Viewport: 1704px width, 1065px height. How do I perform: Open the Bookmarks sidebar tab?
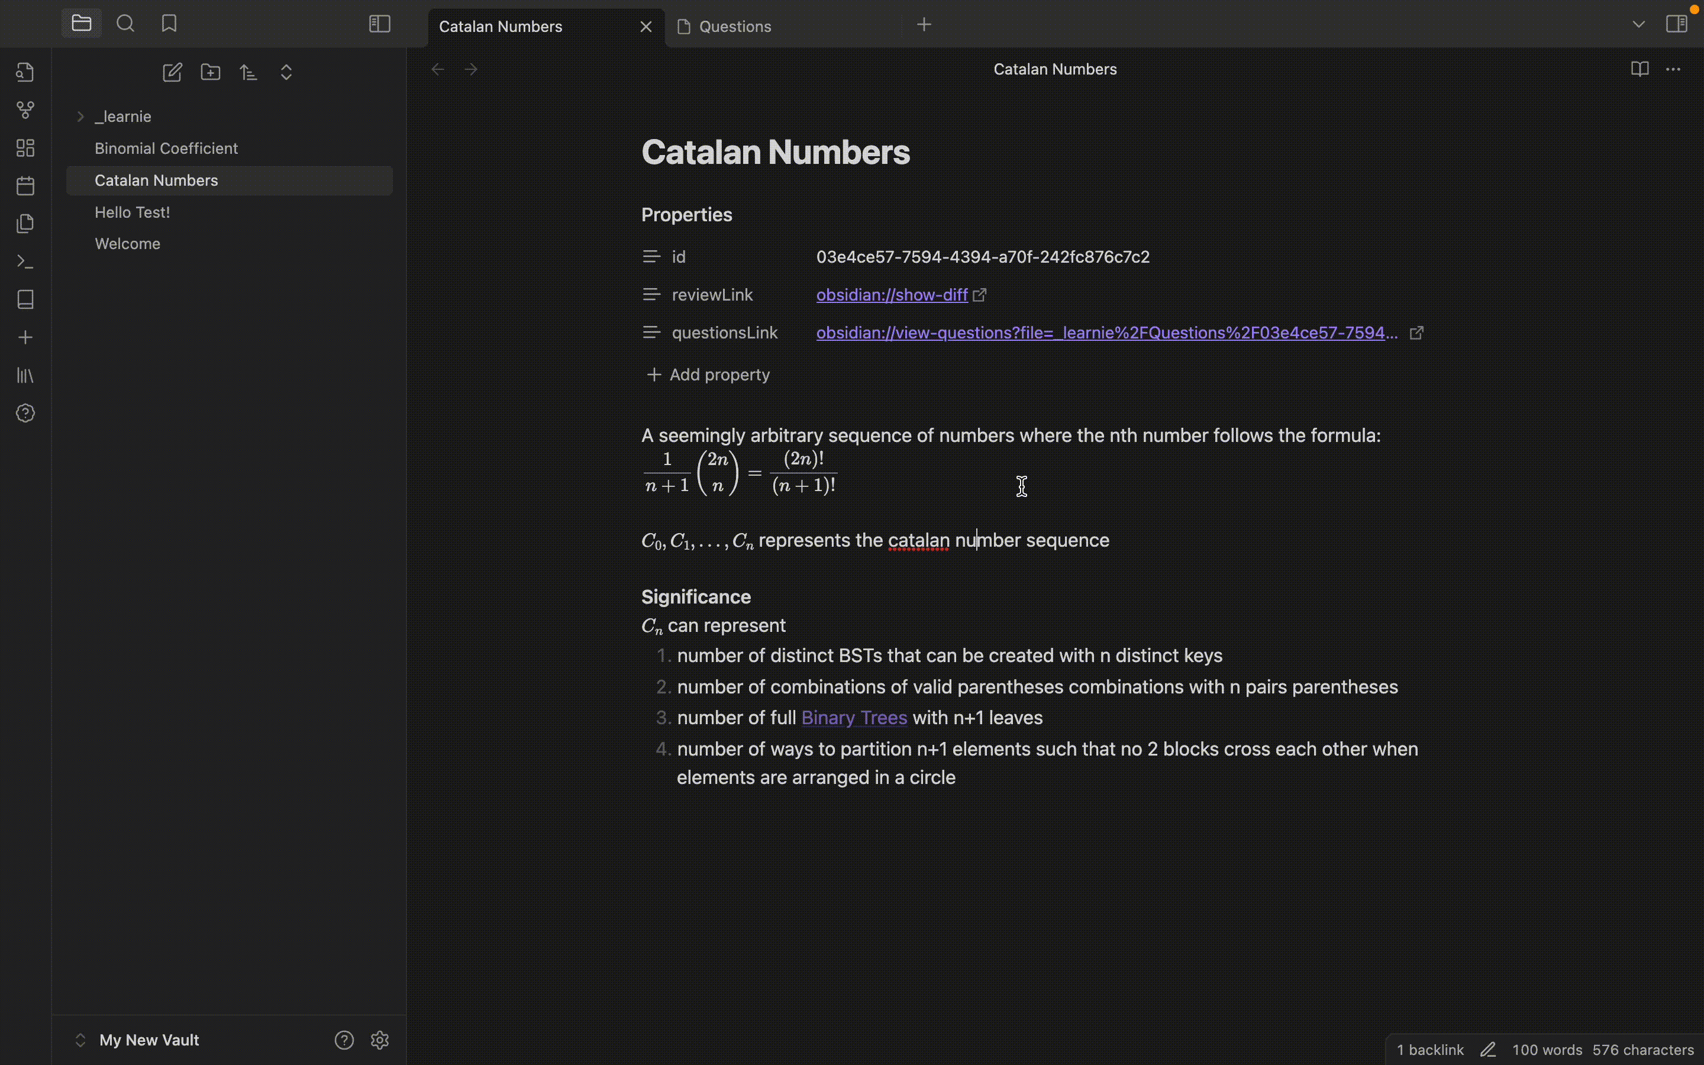tap(169, 24)
